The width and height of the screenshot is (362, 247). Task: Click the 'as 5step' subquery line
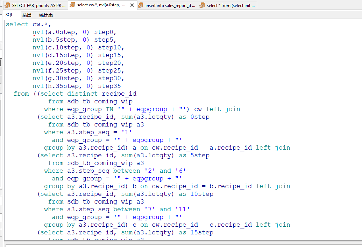coord(123,156)
